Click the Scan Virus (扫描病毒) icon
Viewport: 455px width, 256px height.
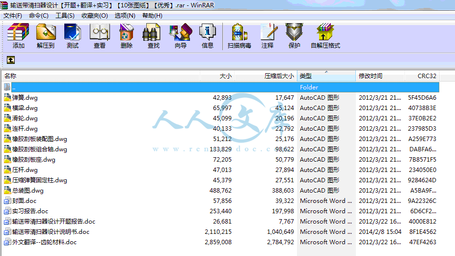click(240, 32)
